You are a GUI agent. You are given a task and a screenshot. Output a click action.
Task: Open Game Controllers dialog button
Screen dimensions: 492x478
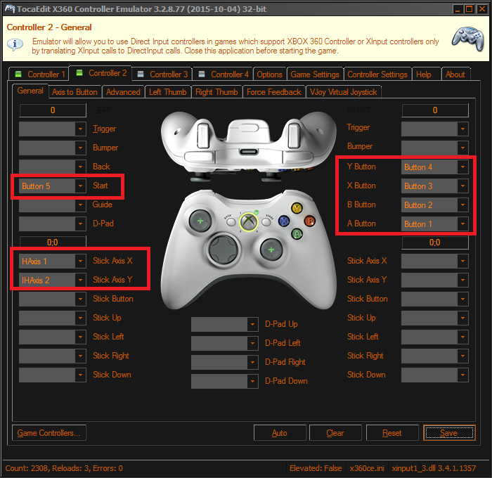(x=48, y=433)
